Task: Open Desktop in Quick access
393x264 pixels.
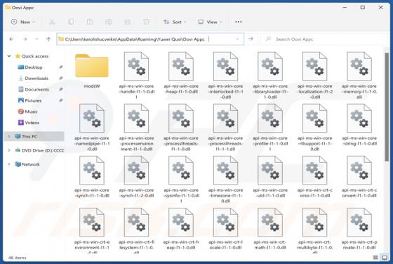Action: click(34, 67)
